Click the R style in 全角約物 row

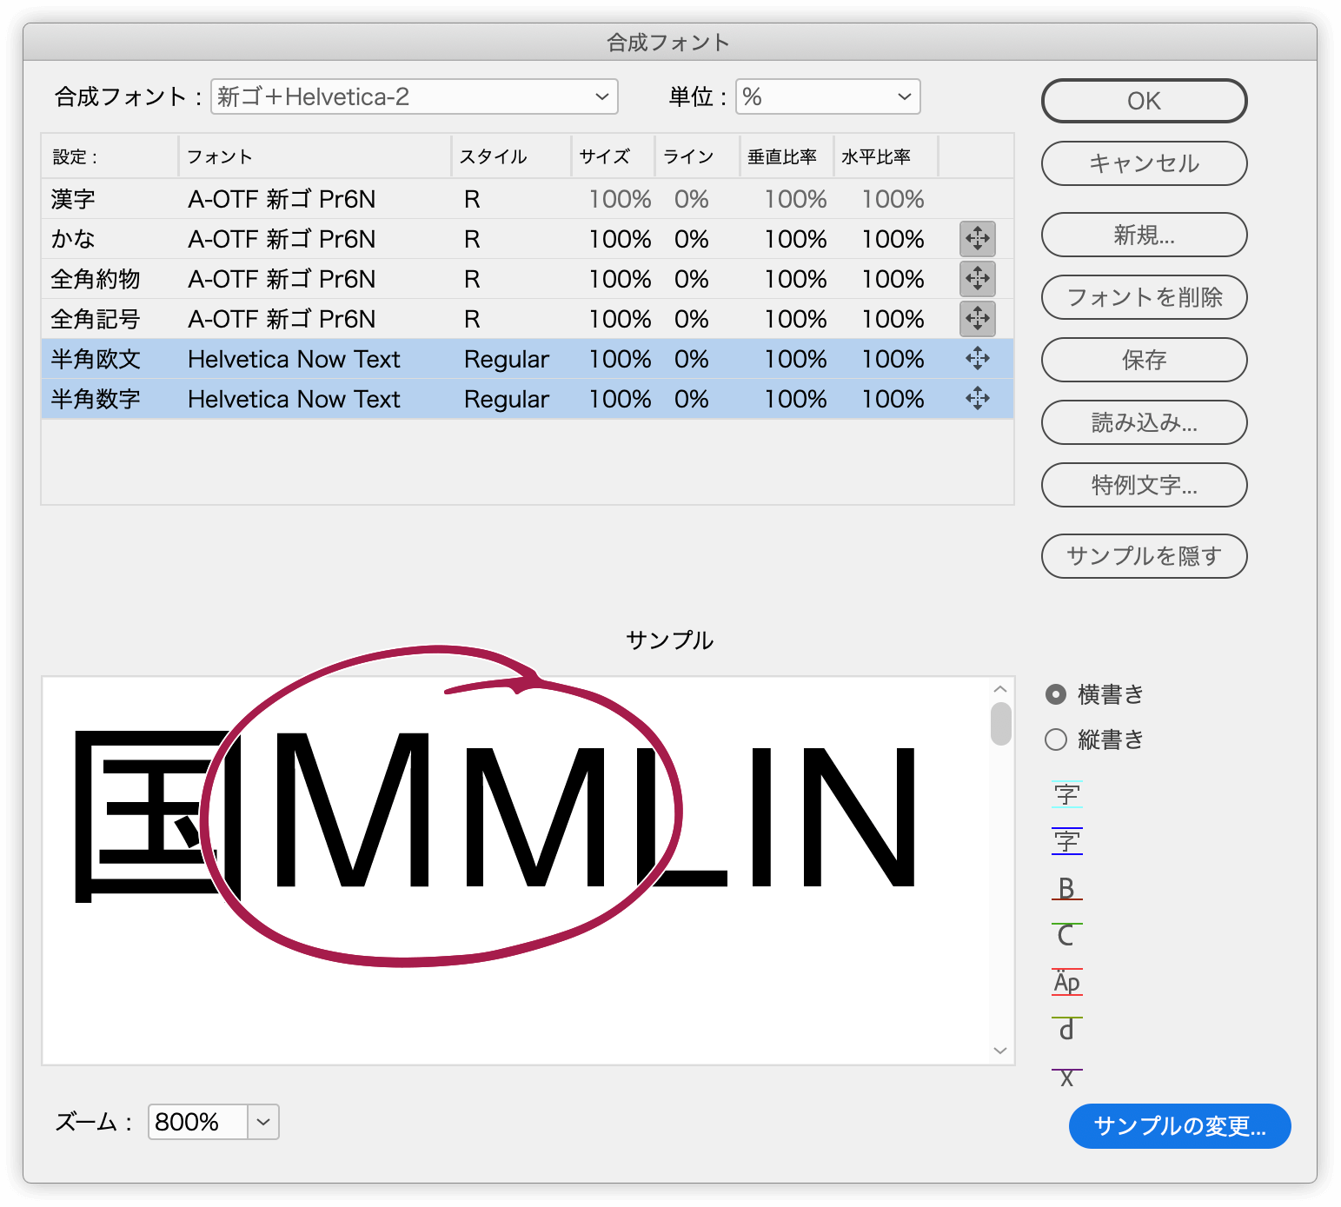click(x=472, y=279)
